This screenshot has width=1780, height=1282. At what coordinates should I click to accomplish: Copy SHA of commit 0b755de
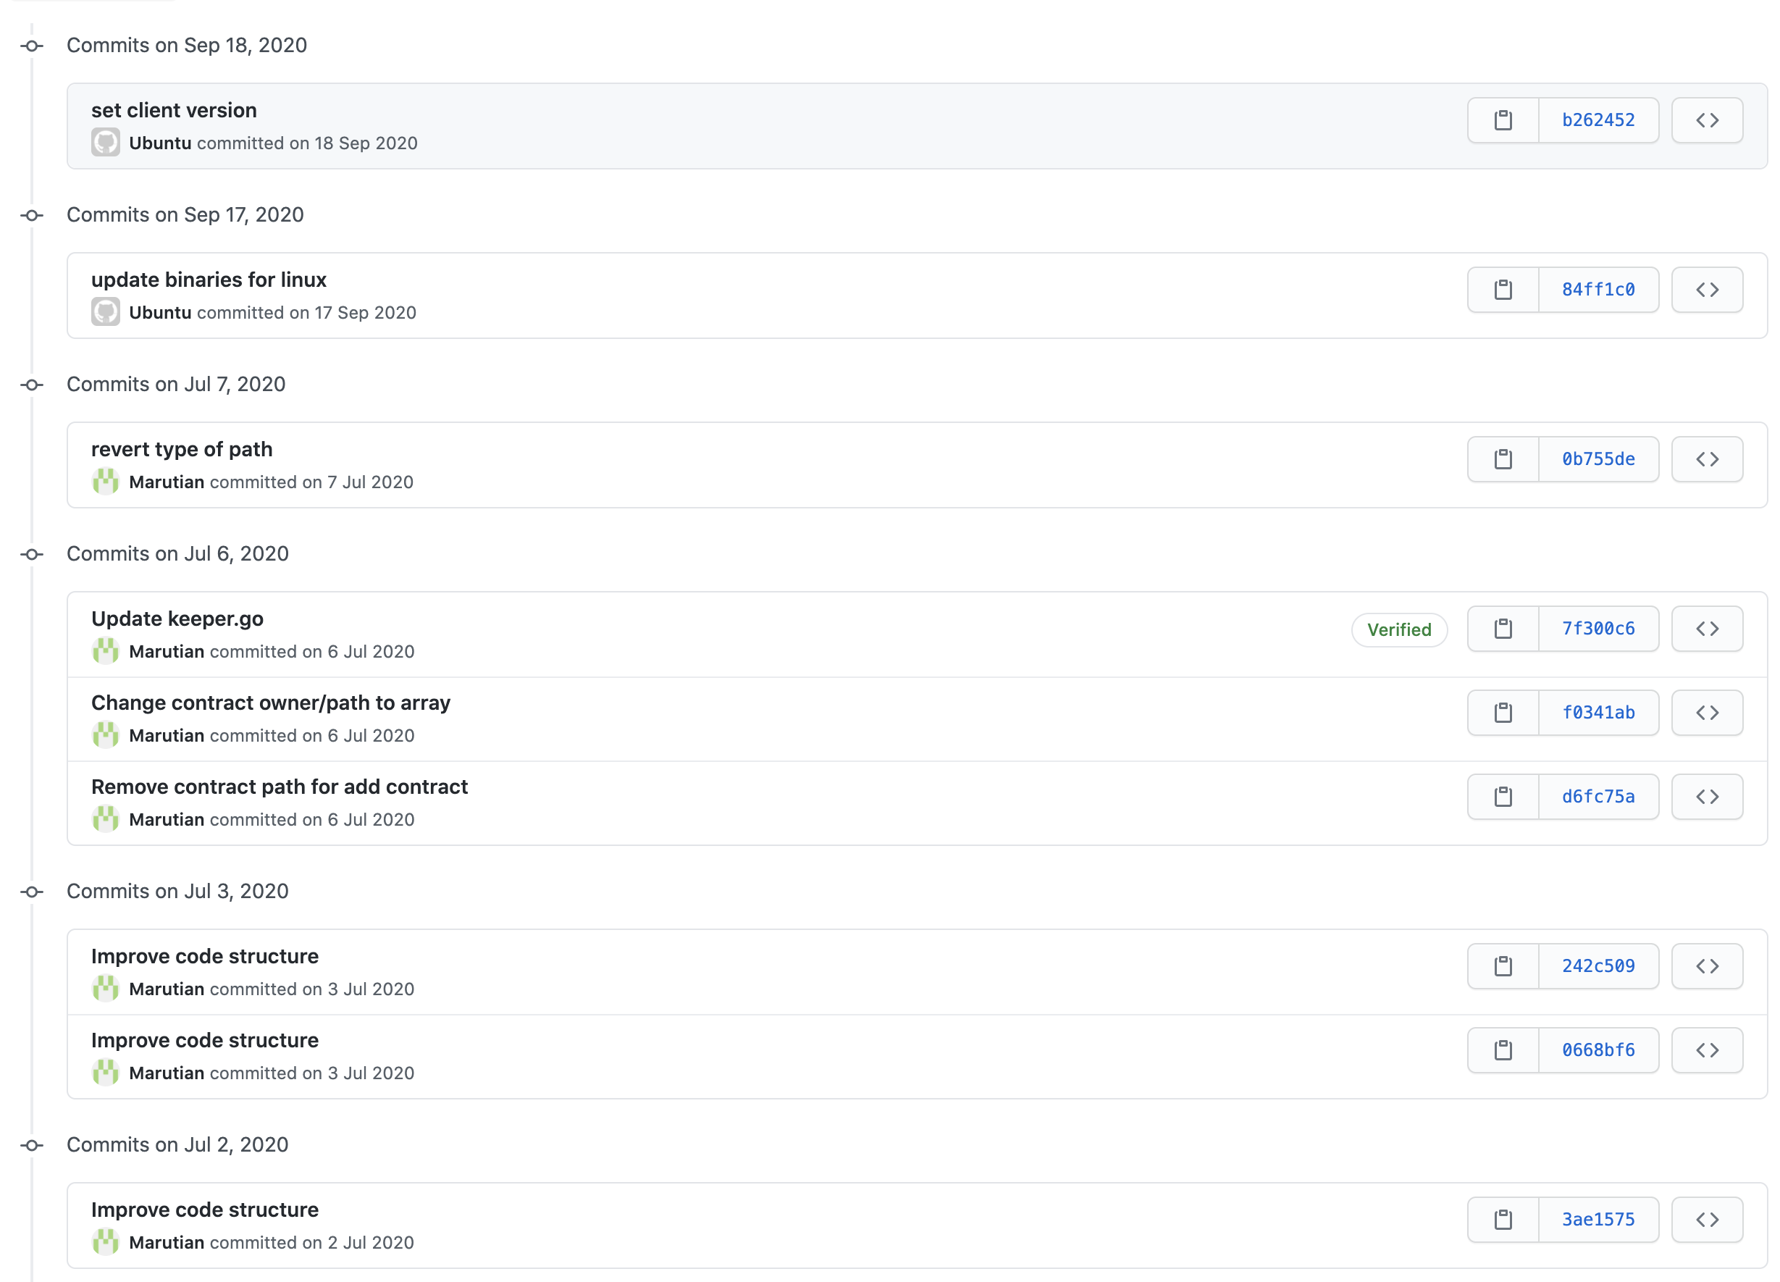pyautogui.click(x=1502, y=459)
